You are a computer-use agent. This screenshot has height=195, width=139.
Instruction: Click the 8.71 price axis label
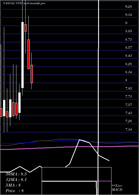coord(128,40)
